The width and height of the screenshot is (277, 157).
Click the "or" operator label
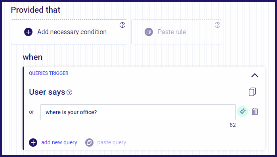31,112
